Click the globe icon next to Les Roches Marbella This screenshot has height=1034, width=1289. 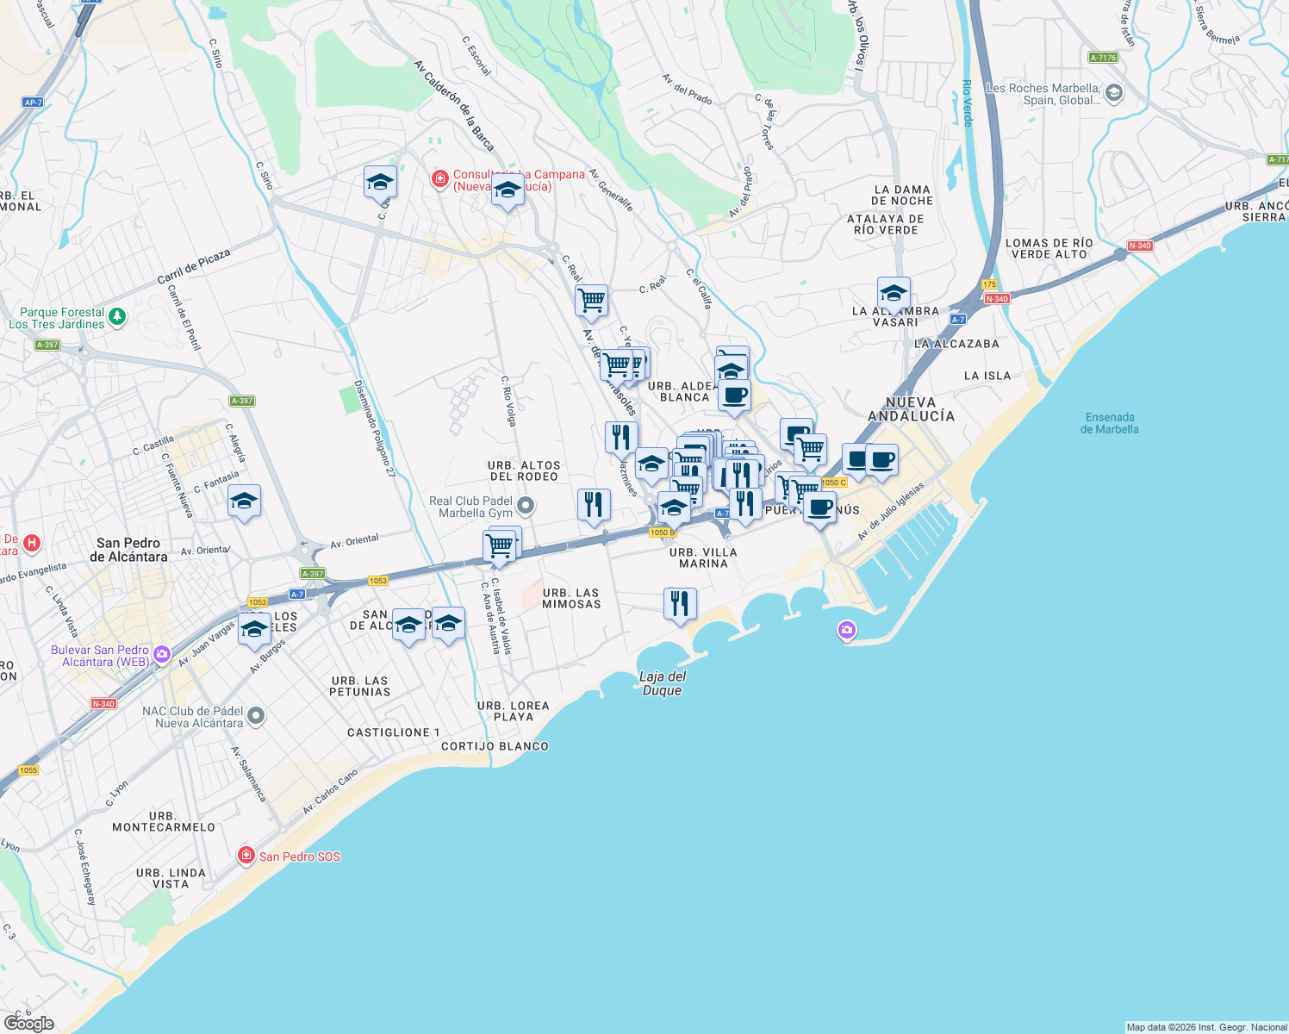pyautogui.click(x=1112, y=93)
